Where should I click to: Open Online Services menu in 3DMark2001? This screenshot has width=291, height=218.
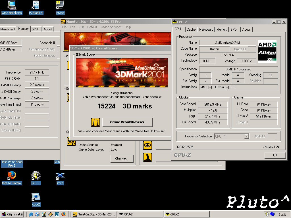tap(111, 27)
